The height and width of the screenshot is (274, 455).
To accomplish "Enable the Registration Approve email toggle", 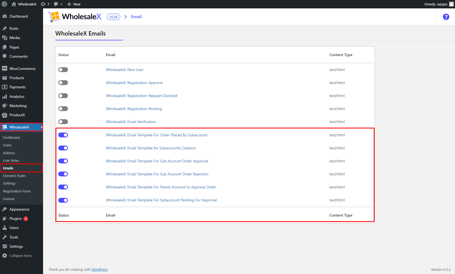I will [x=63, y=83].
